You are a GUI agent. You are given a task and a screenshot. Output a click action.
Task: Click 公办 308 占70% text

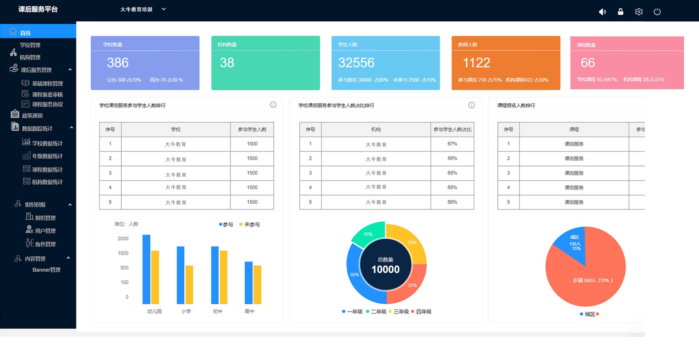tap(124, 80)
